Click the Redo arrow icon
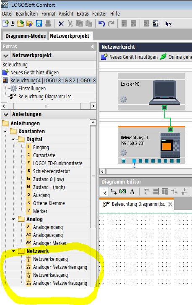This screenshot has height=305, width=192. click(111, 24)
